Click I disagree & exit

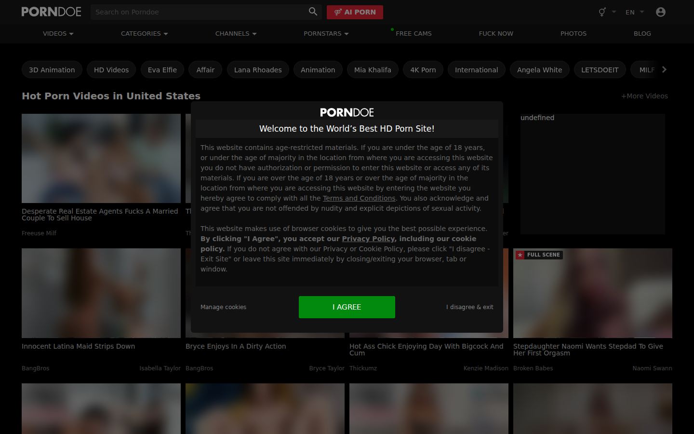click(470, 307)
